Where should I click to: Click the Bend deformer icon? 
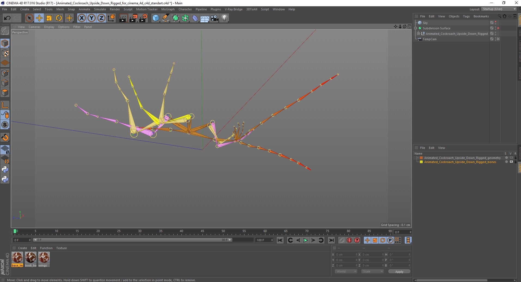[195, 18]
